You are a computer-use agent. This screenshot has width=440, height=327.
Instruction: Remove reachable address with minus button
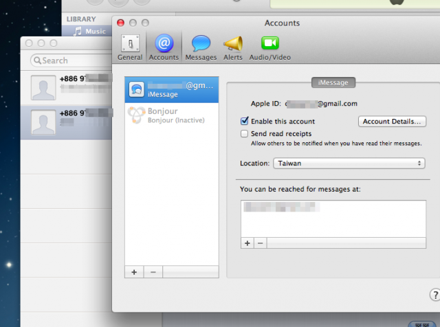pos(261,243)
